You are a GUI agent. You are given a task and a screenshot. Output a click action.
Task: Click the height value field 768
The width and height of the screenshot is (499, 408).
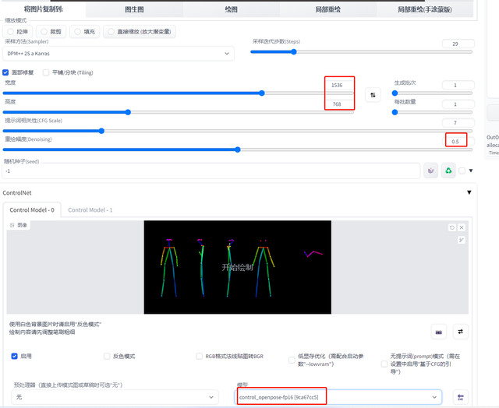(339, 104)
